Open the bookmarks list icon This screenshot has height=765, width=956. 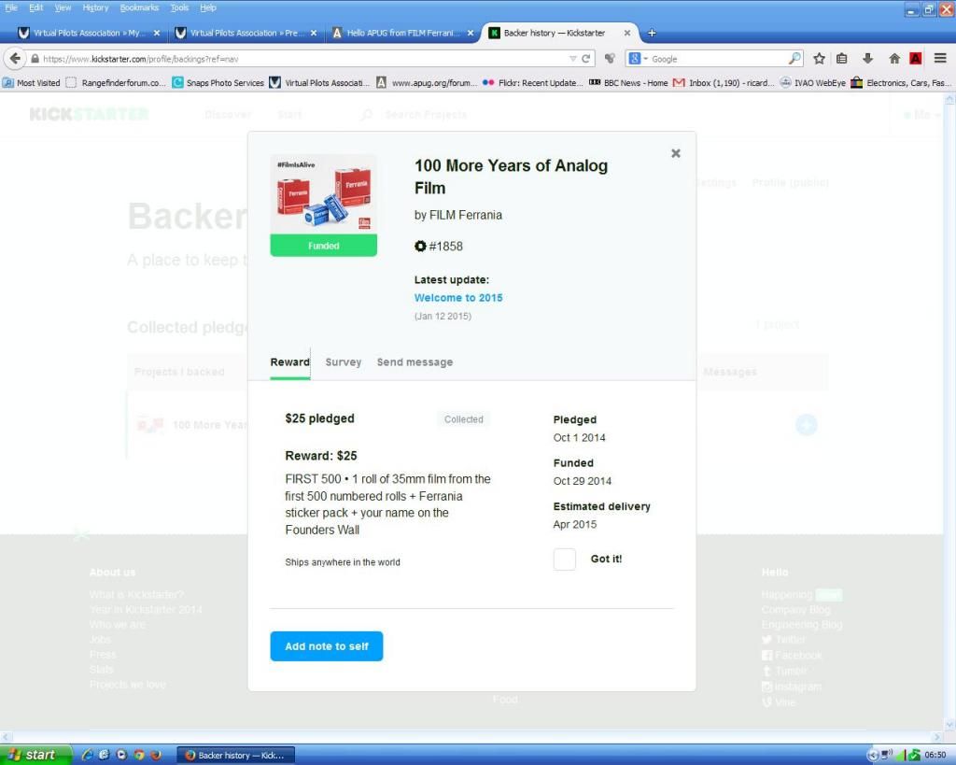(842, 59)
